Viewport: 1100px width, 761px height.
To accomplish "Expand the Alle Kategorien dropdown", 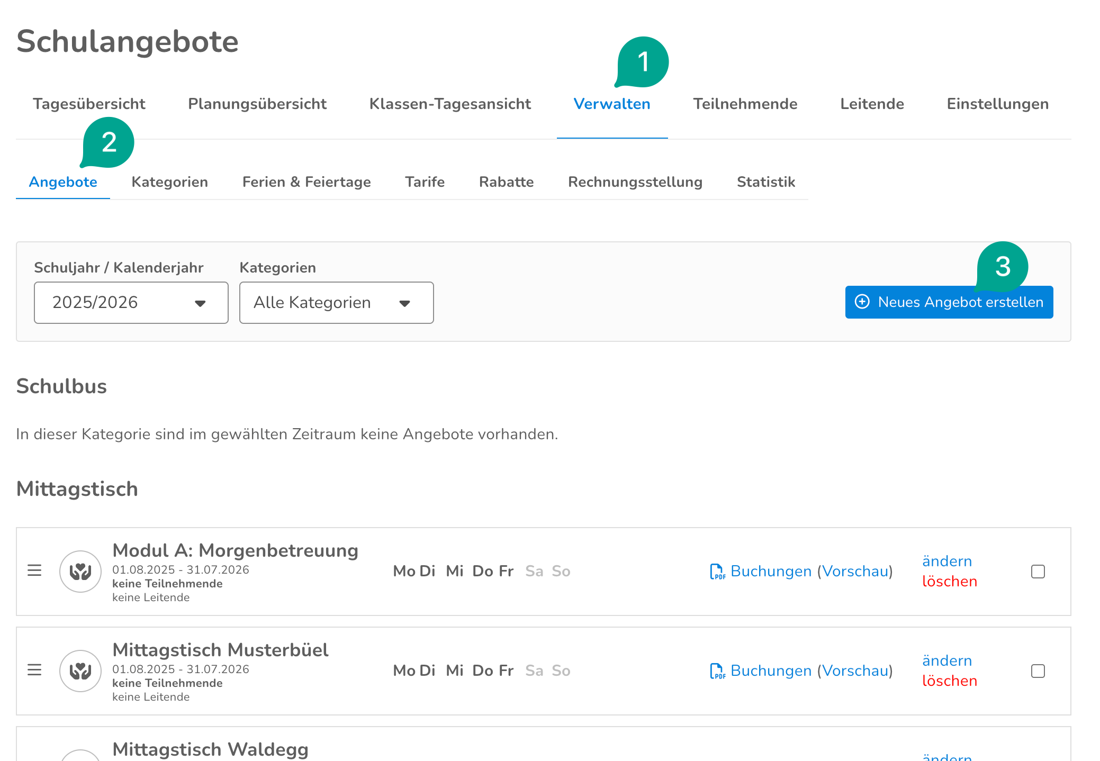I will click(336, 303).
